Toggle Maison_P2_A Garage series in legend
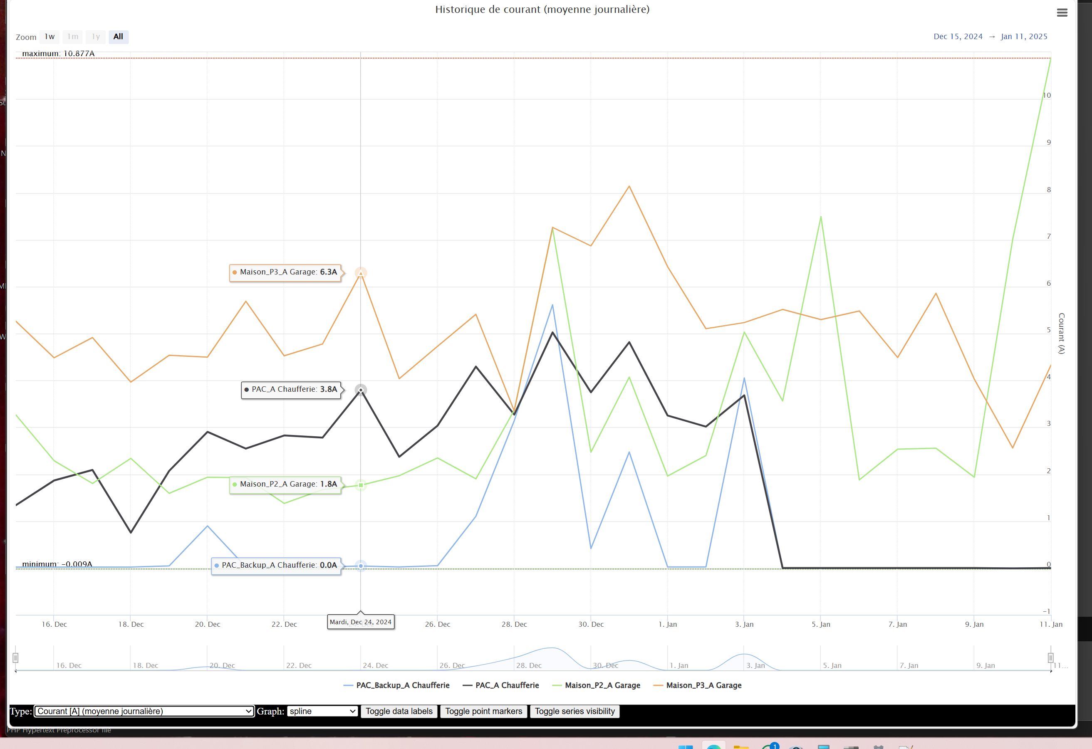 click(596, 685)
